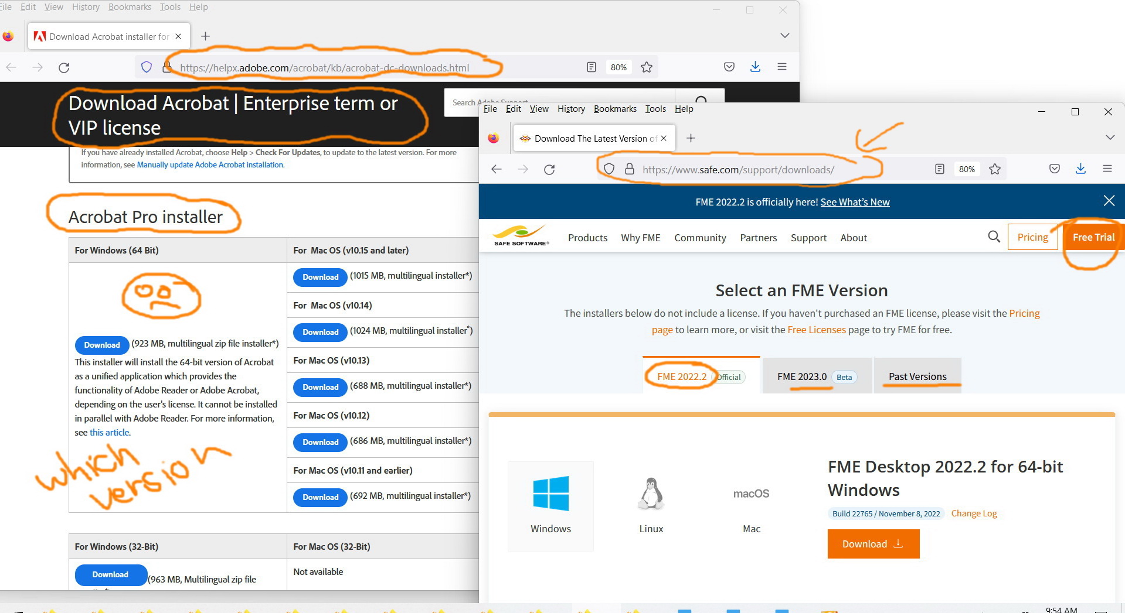Select the Linux platform tile
The width and height of the screenshot is (1125, 613).
click(x=651, y=506)
